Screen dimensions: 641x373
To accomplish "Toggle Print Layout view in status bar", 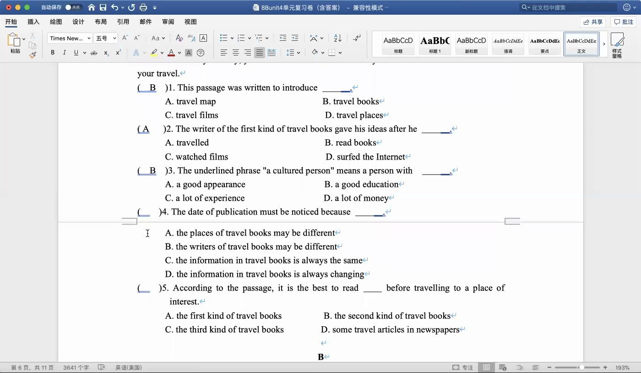I will pos(486,368).
